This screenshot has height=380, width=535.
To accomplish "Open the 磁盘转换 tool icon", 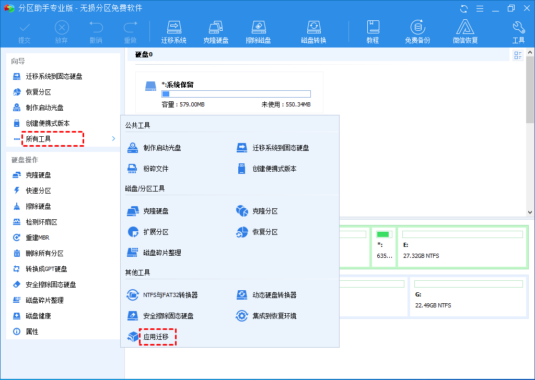I will [x=313, y=30].
